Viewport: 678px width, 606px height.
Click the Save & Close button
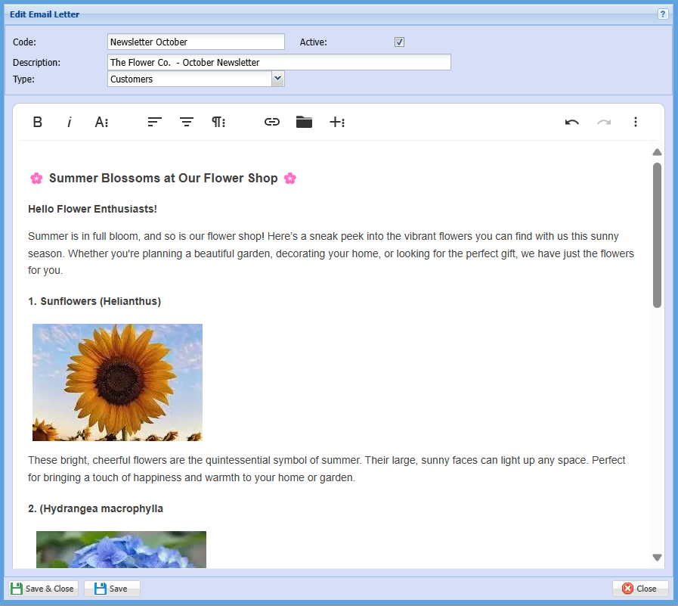43,589
